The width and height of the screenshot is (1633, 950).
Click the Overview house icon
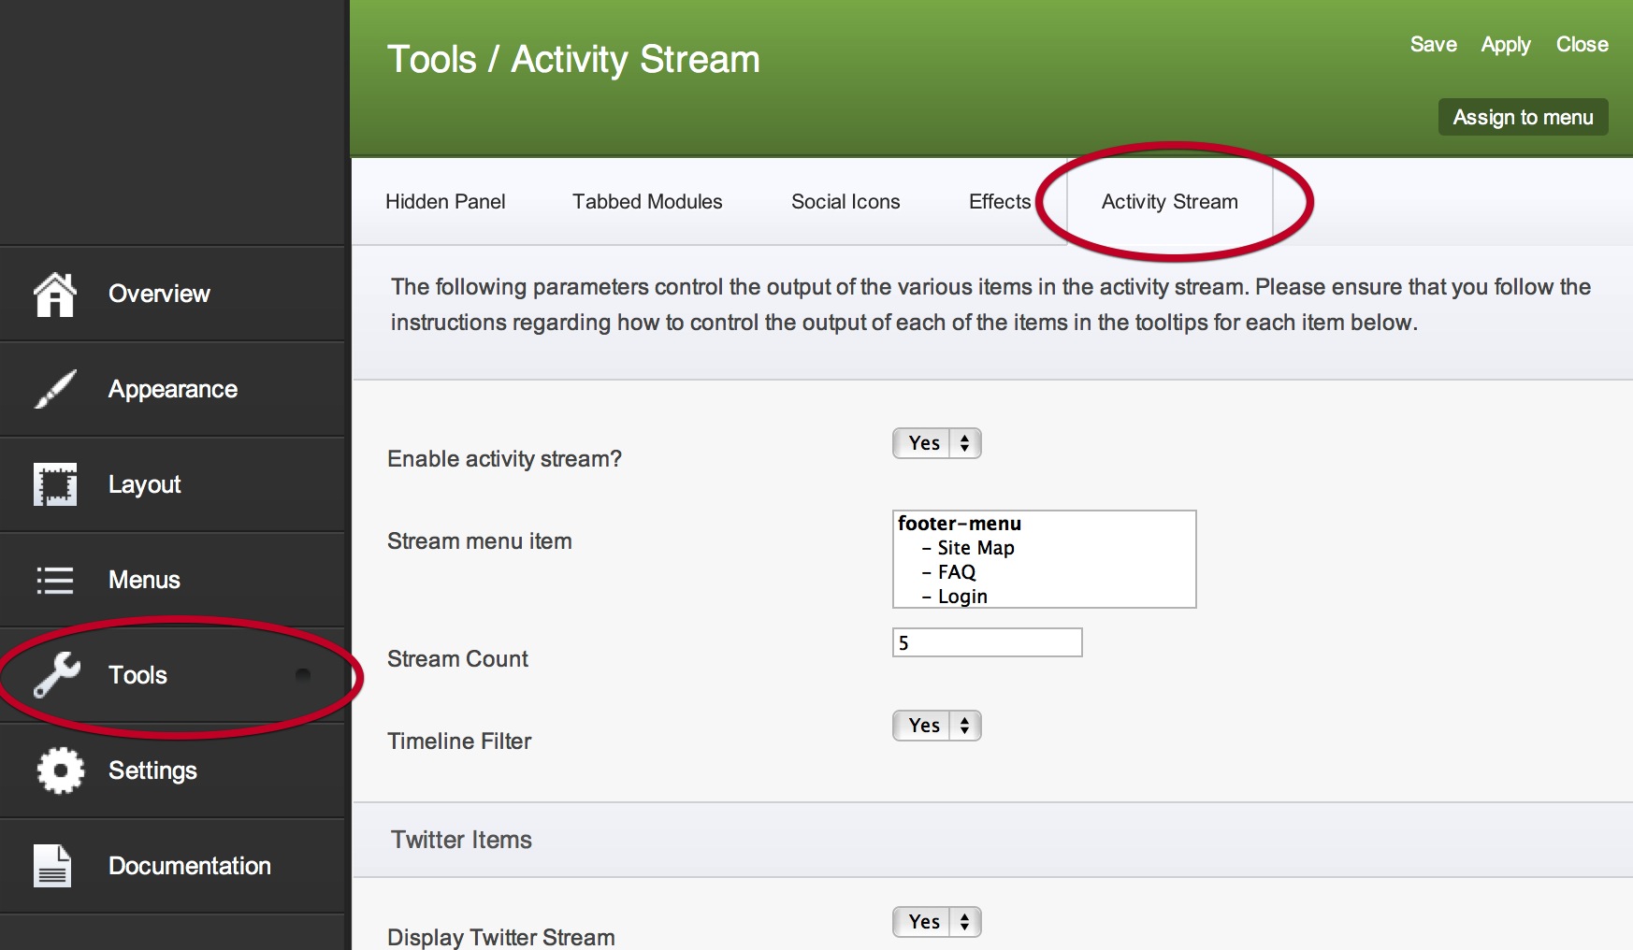tap(55, 295)
